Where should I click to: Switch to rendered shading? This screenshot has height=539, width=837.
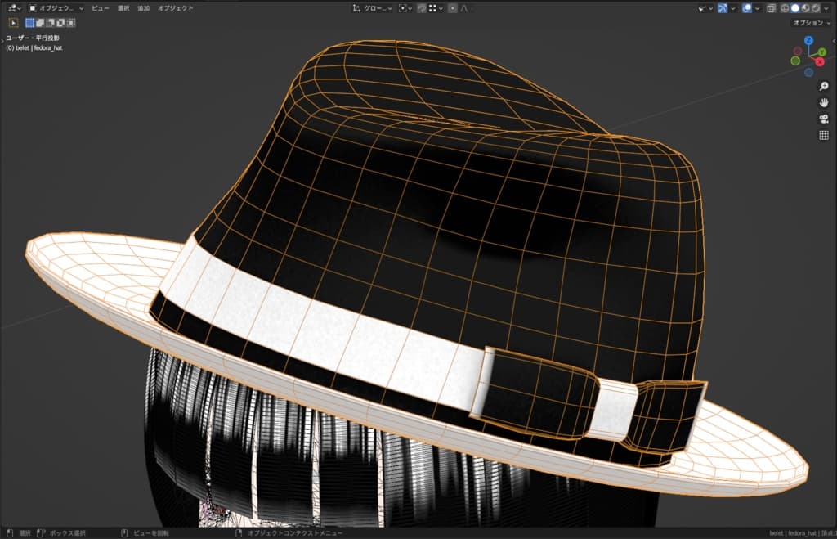coord(815,8)
